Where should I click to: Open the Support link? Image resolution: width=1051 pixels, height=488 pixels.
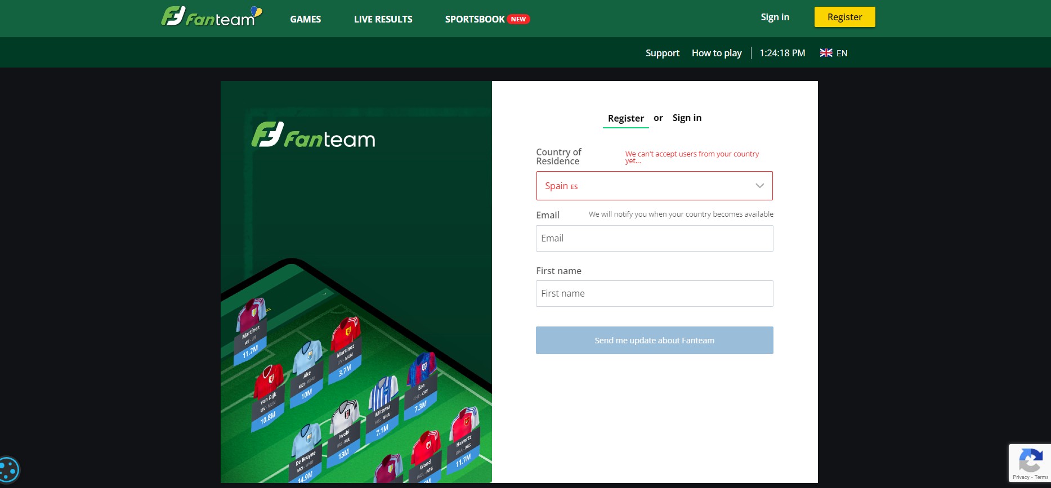click(x=663, y=53)
